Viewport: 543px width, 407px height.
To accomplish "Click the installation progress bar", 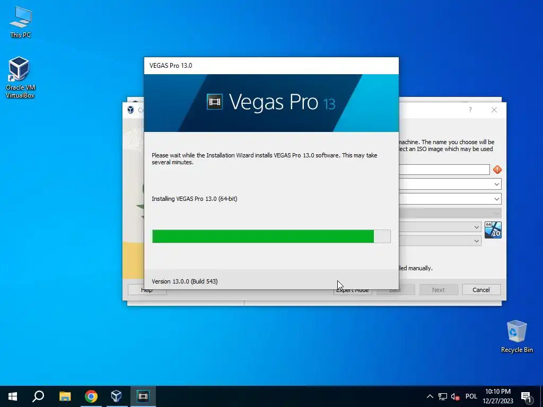I will click(x=271, y=236).
